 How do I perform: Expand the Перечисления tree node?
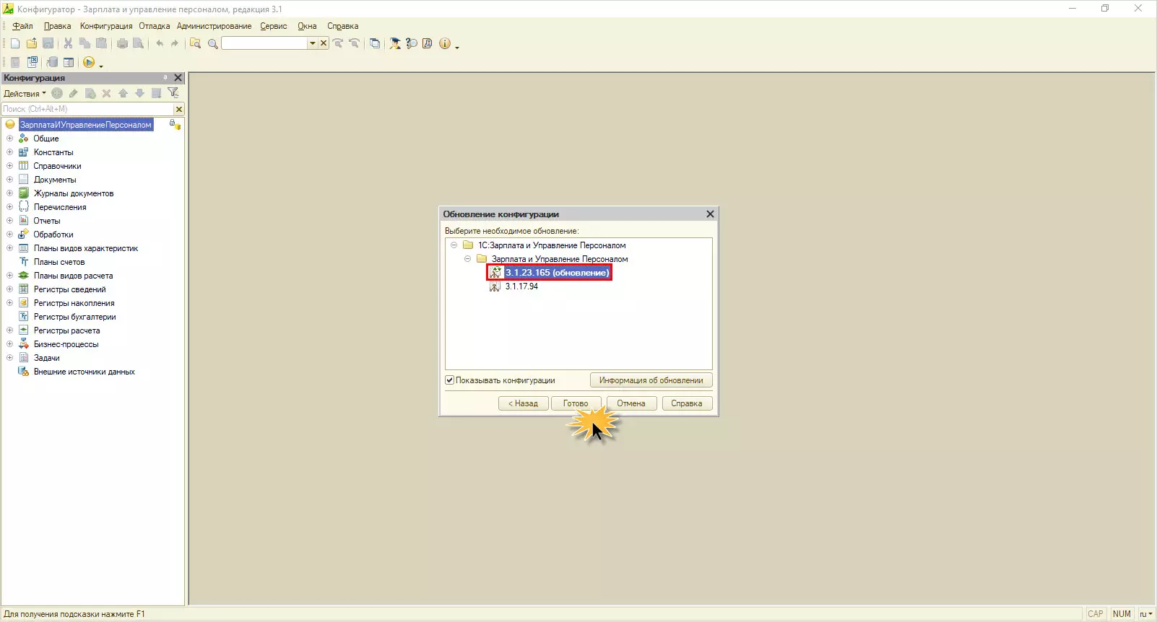tap(9, 207)
